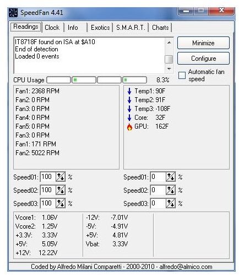Click the +12V 12.22V voltage reading
The image size is (239, 275).
point(36,253)
